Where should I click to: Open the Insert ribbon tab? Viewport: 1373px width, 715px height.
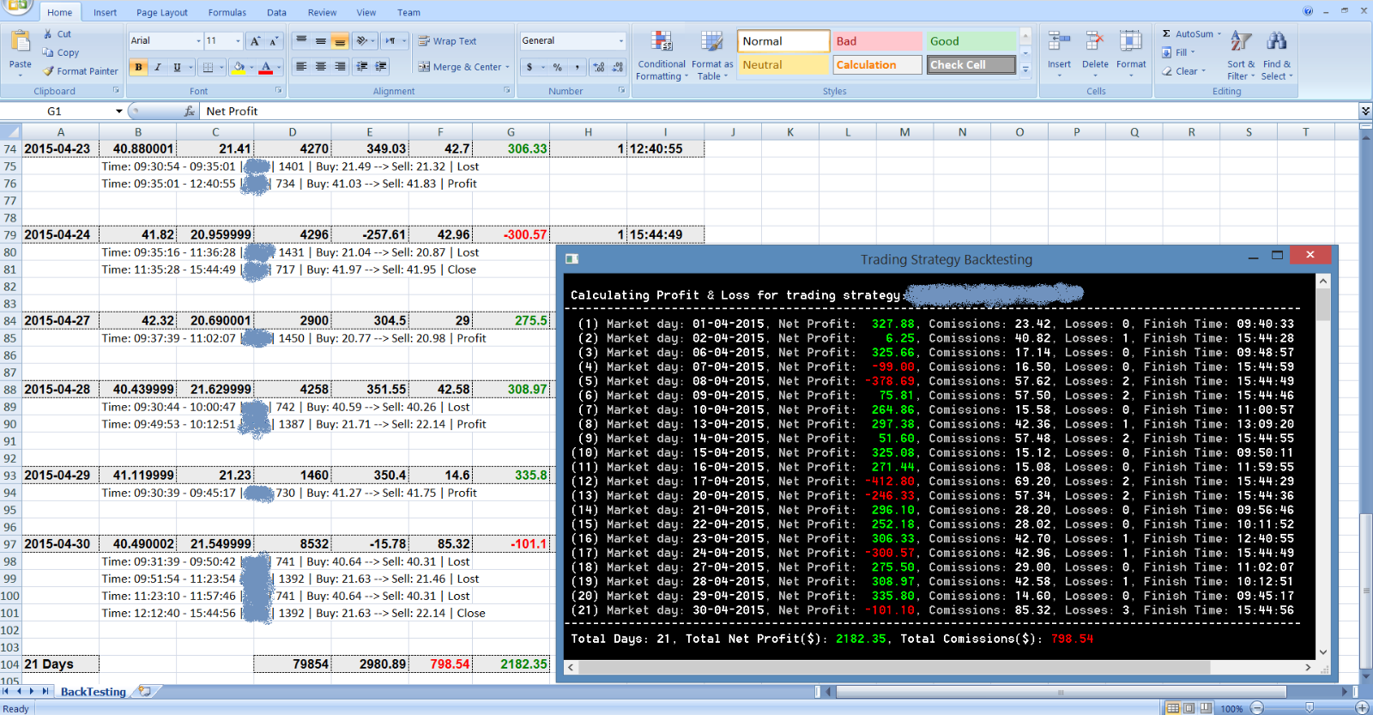[105, 13]
